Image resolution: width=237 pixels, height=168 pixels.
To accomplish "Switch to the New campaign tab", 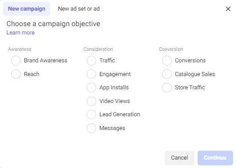I will pos(27,9).
